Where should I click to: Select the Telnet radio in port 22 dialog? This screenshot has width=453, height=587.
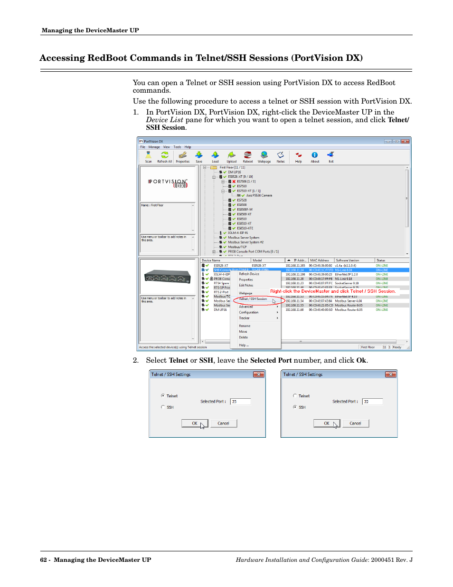coord(295,396)
